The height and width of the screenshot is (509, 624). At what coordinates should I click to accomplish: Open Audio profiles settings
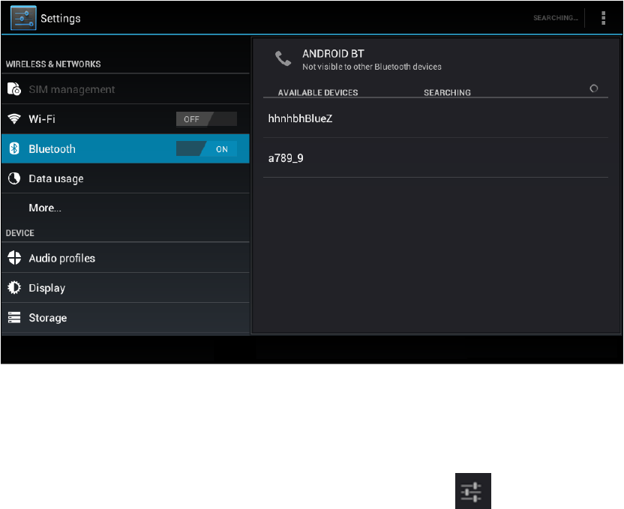click(x=125, y=258)
